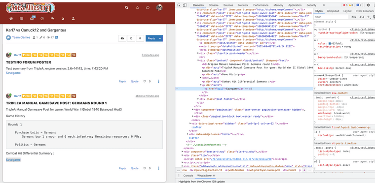Click Reply on the Gamesave Post
Viewport: 375px width, 183px height.
click(x=122, y=168)
